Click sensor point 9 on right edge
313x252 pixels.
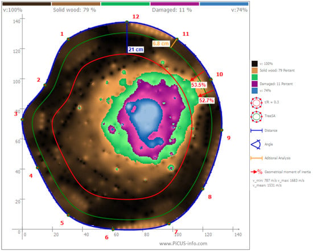221,130
